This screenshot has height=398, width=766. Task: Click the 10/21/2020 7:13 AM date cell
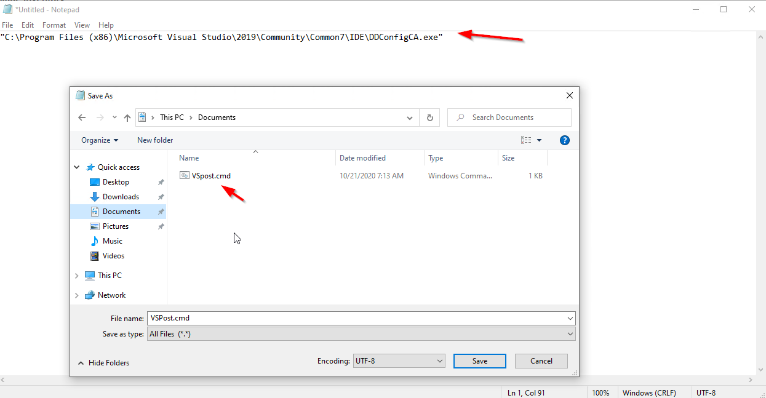pyautogui.click(x=372, y=176)
